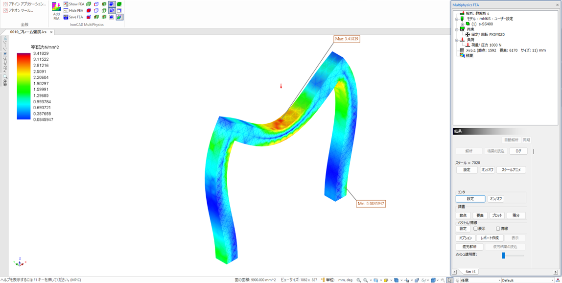Enable the 表示 vector display checkbox
The image size is (562, 283).
(x=475, y=229)
